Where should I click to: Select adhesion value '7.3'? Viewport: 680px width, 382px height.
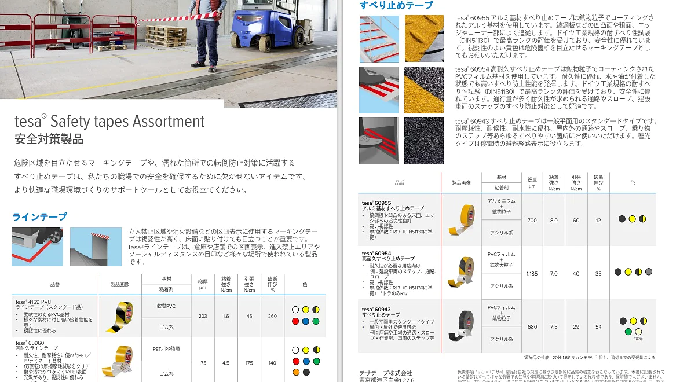554,327
